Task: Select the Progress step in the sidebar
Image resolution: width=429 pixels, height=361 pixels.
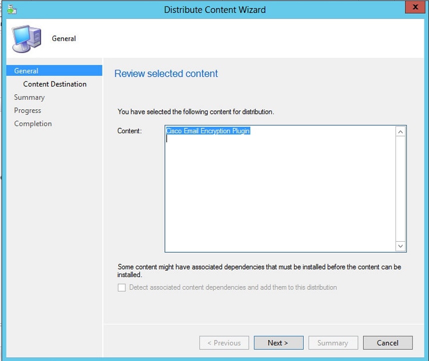Action: point(27,110)
